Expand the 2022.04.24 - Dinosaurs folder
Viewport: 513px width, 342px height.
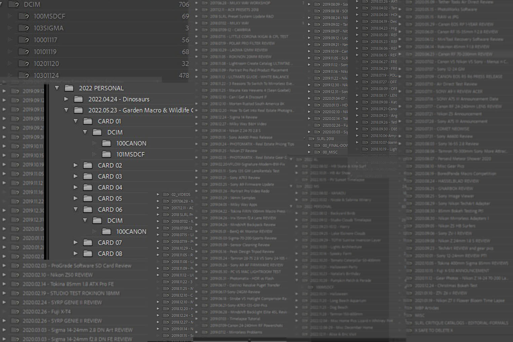[x=66, y=99]
